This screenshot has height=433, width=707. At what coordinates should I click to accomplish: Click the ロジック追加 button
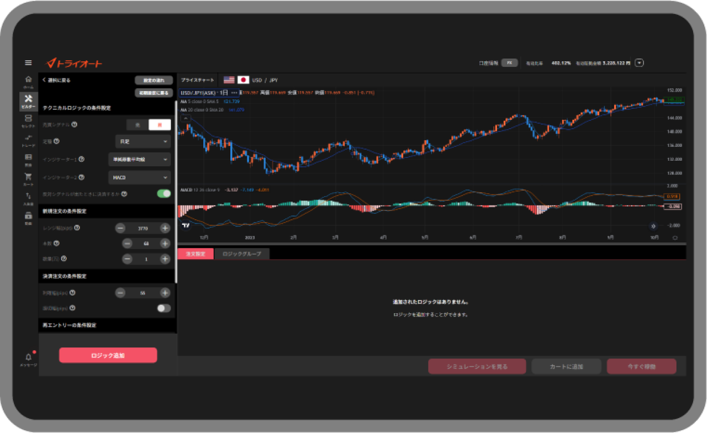tap(108, 355)
